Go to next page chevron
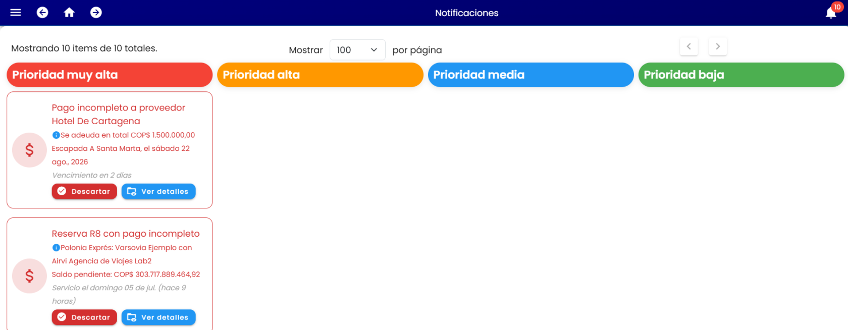Image resolution: width=848 pixels, height=330 pixels. point(718,46)
